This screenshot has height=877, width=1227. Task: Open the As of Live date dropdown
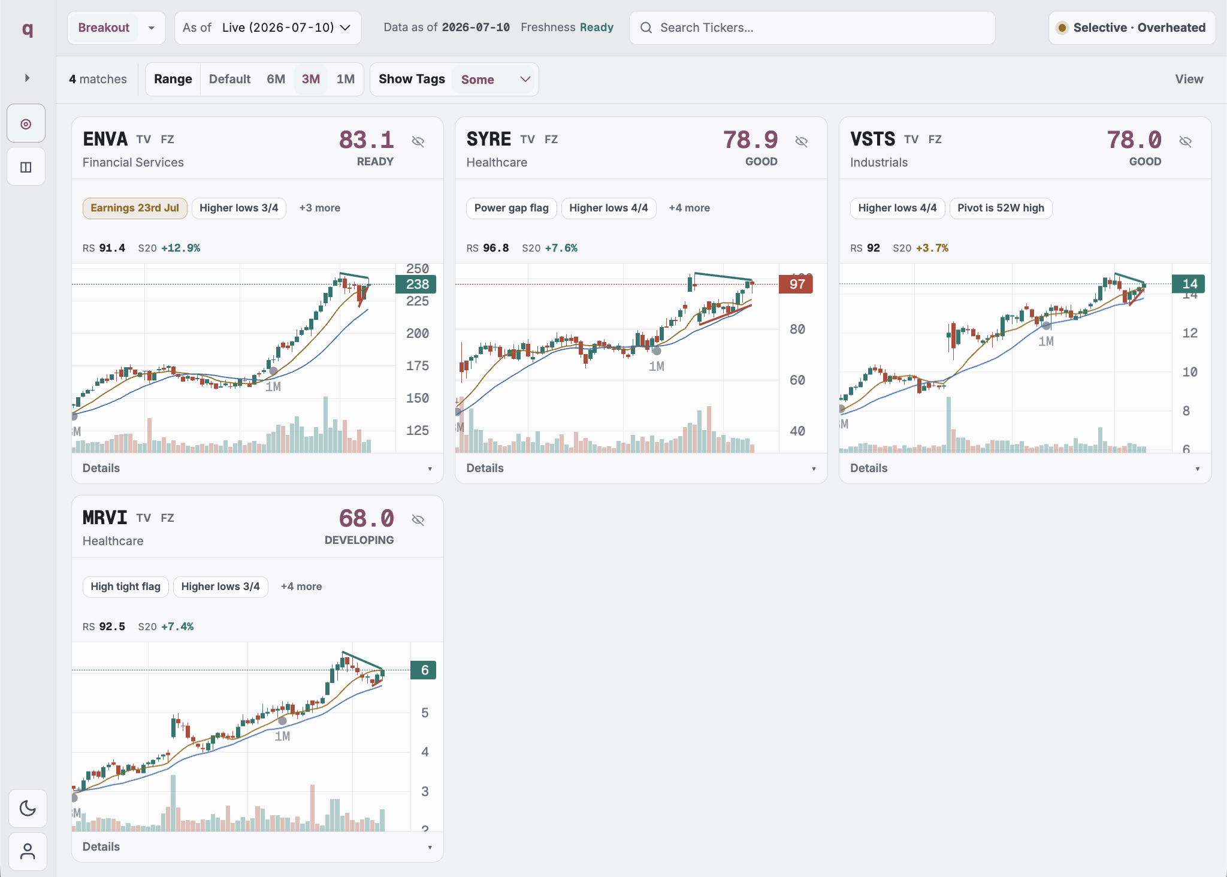click(267, 28)
